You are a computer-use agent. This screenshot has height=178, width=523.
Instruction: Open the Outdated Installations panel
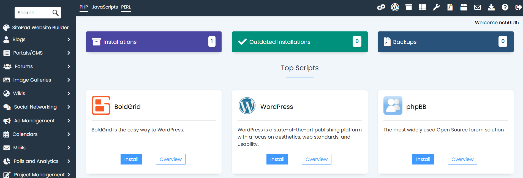(300, 42)
